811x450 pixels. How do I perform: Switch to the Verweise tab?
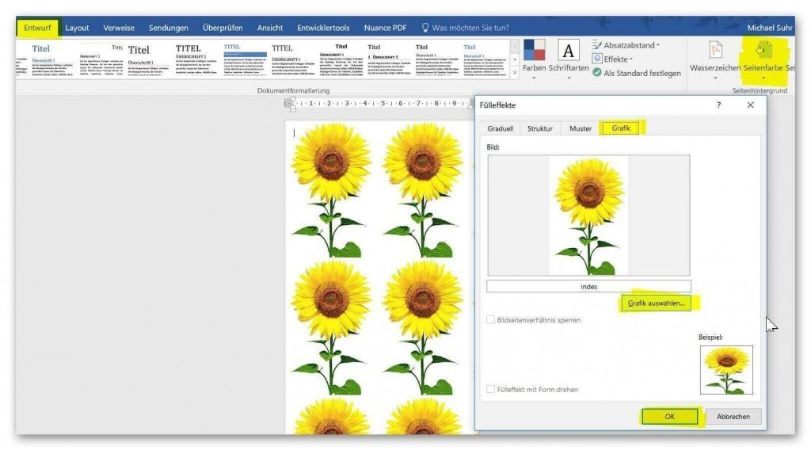pos(119,28)
